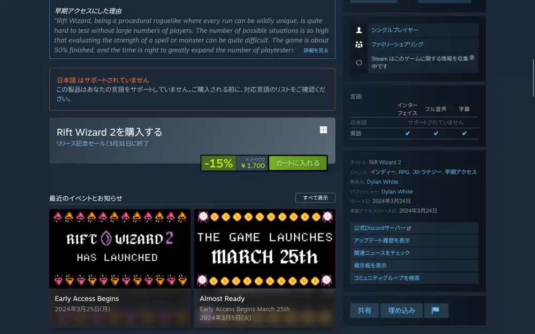Image resolution: width=535 pixels, height=334 pixels.
Task: Click カートに入れる to add to cart
Action: pyautogui.click(x=297, y=163)
